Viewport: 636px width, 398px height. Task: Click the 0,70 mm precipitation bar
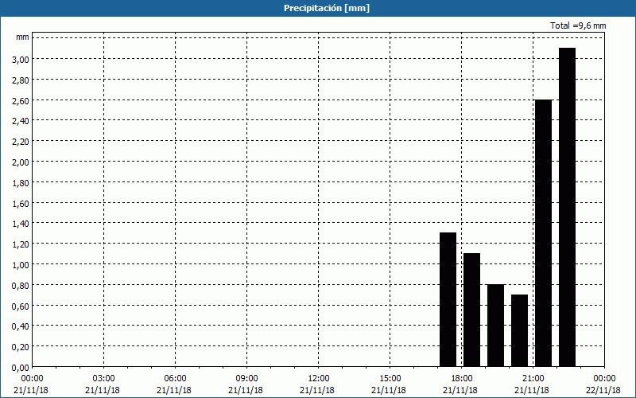pos(519,330)
